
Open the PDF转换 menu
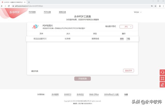(x=32, y=12)
